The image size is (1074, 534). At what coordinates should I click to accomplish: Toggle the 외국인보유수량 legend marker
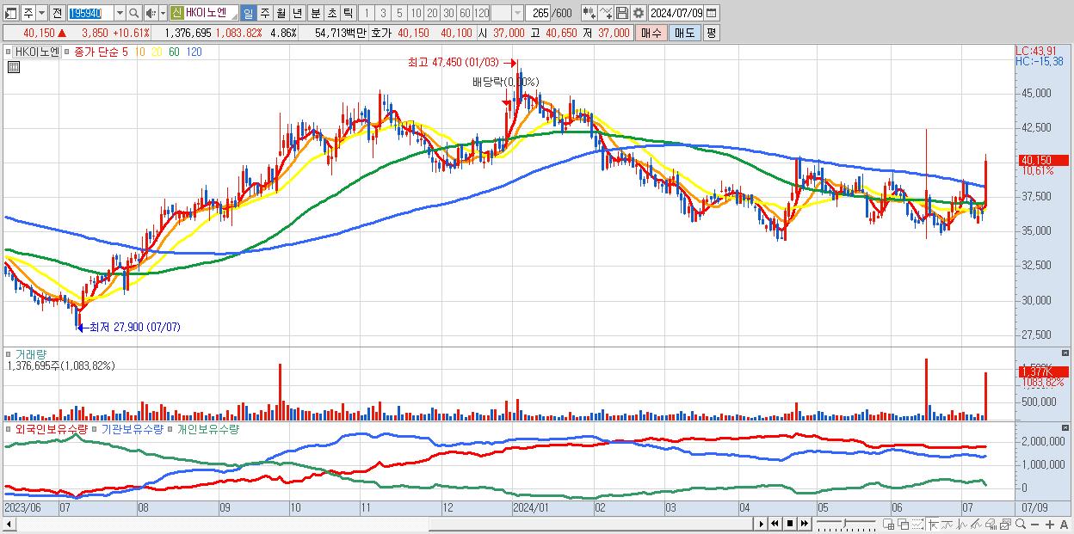(x=9, y=428)
